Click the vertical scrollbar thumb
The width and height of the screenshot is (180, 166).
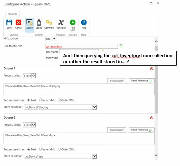coord(156,79)
